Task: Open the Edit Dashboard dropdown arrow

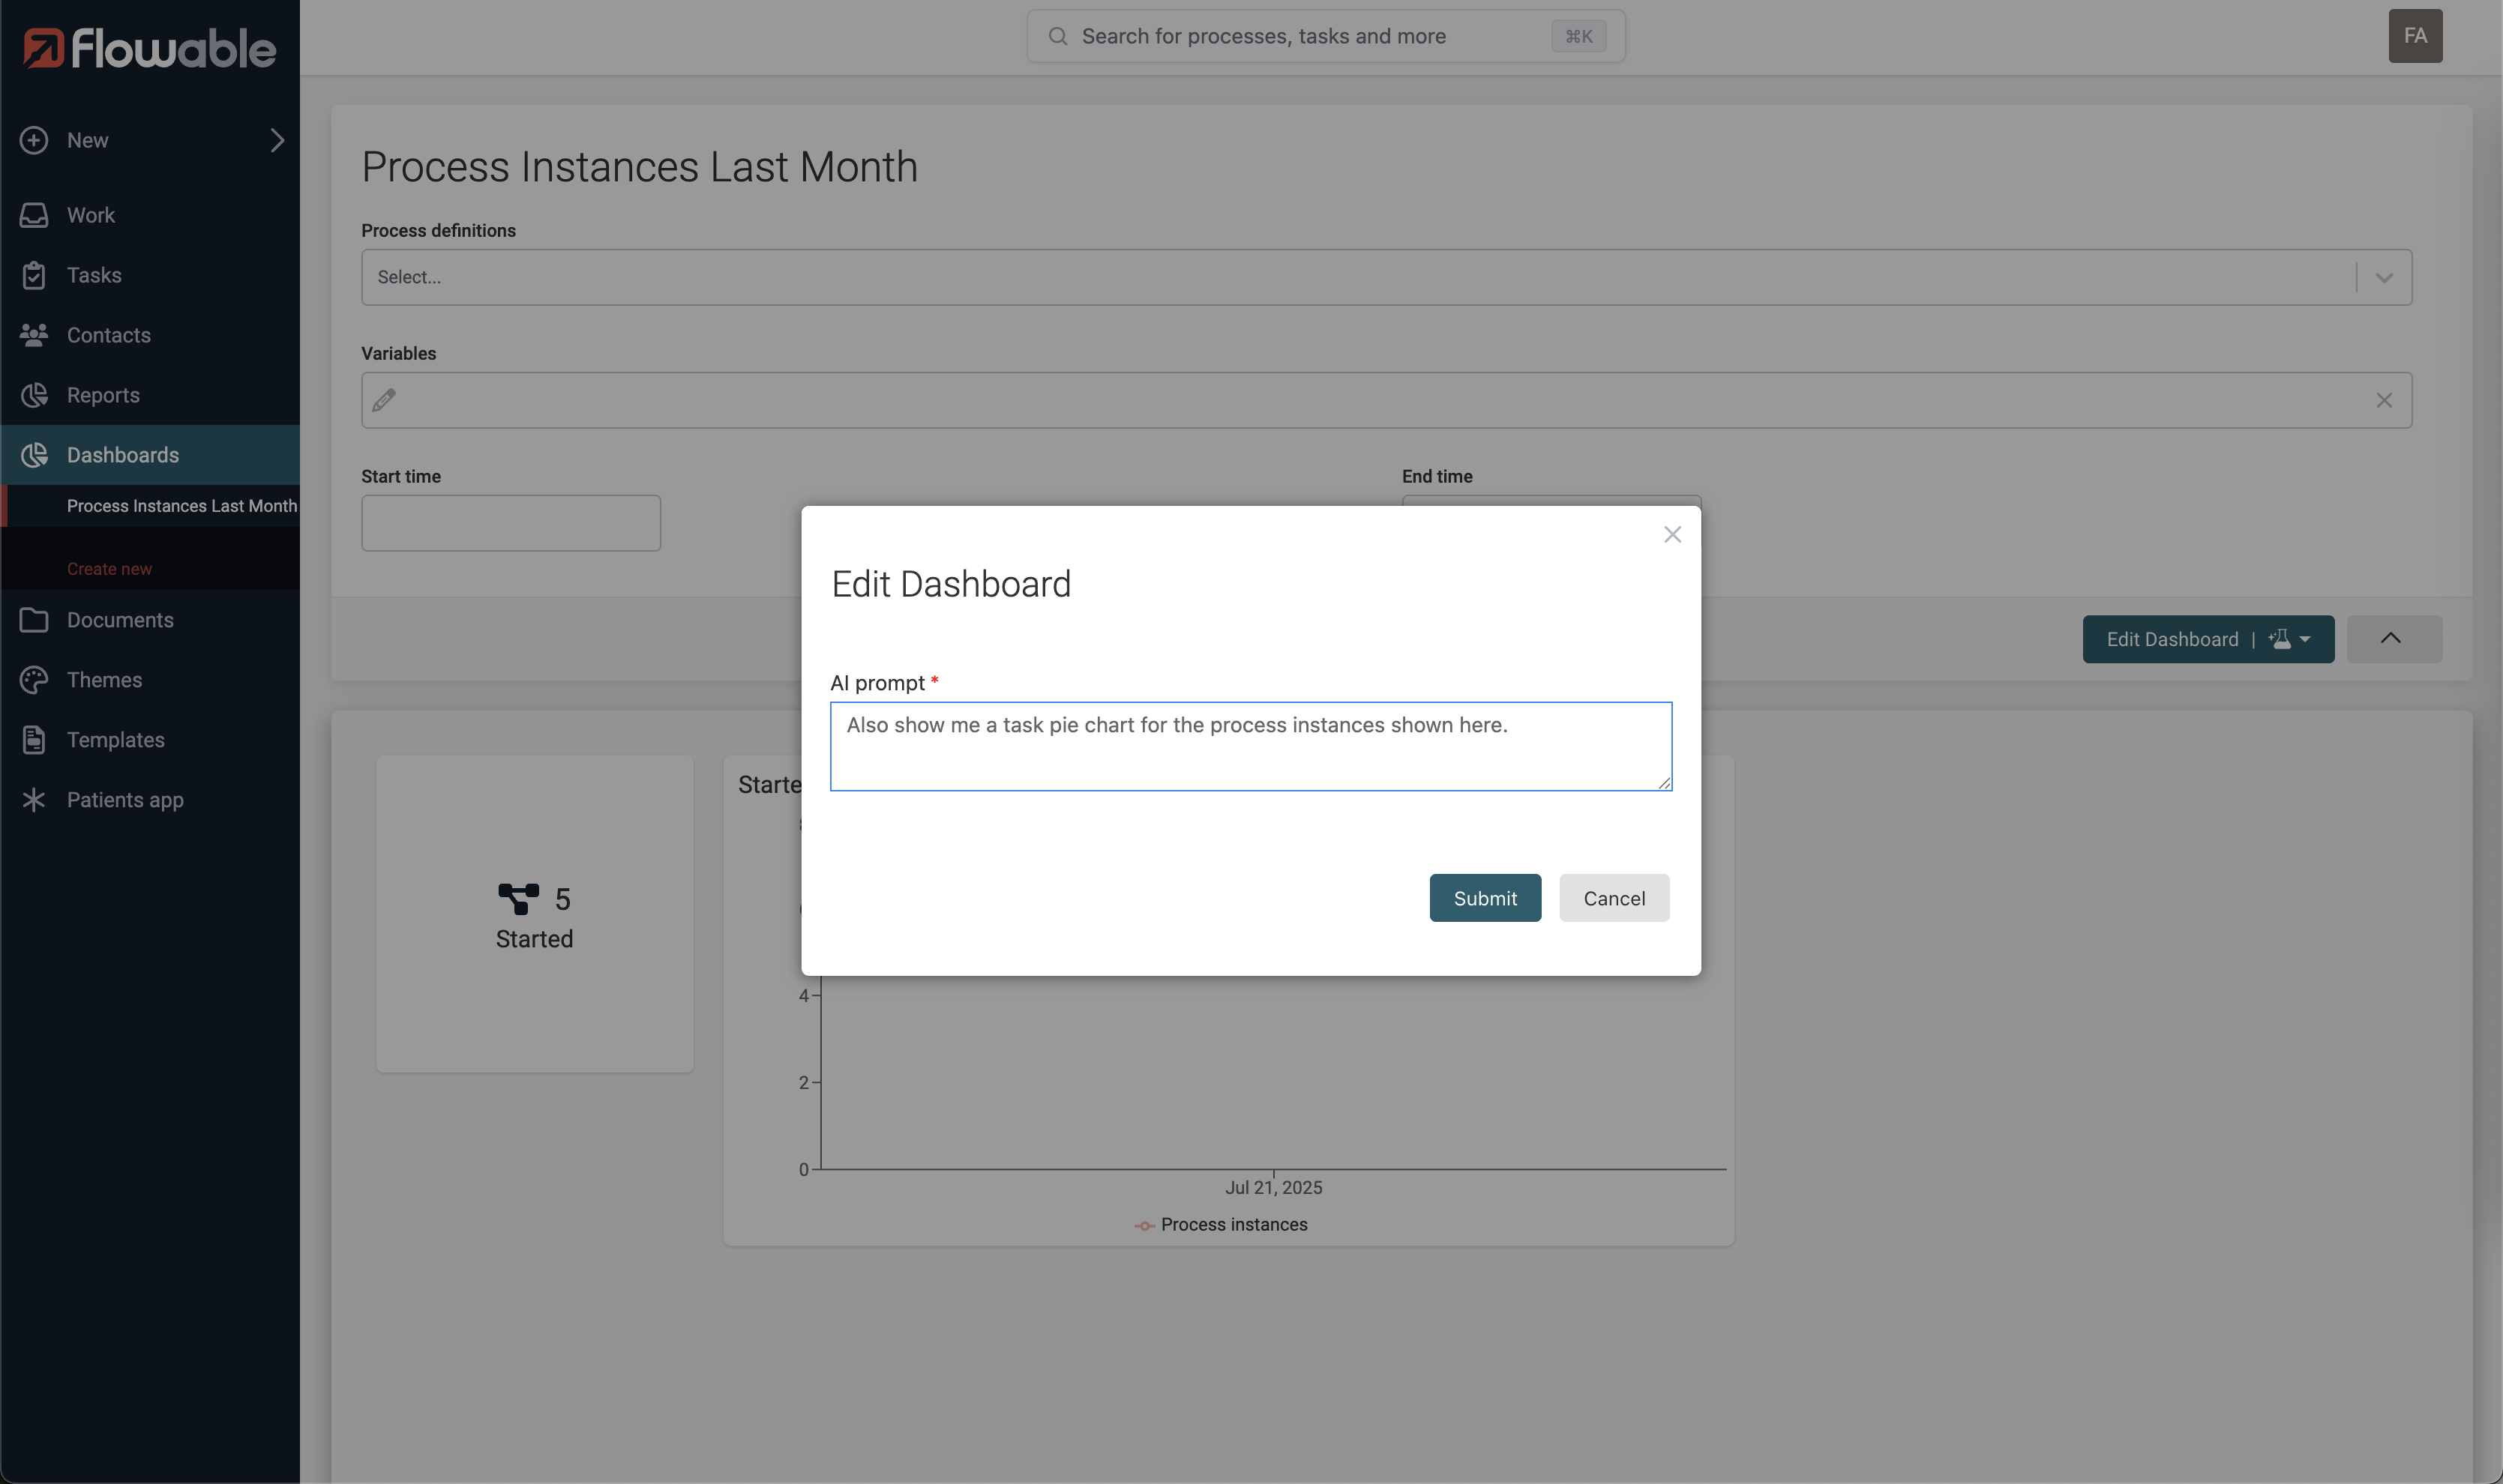Action: [x=2306, y=639]
